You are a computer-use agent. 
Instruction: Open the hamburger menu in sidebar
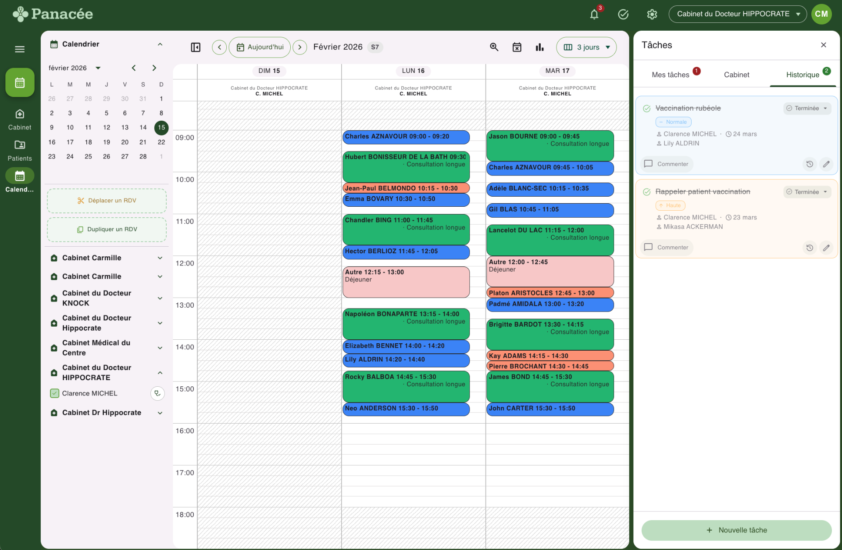[20, 49]
